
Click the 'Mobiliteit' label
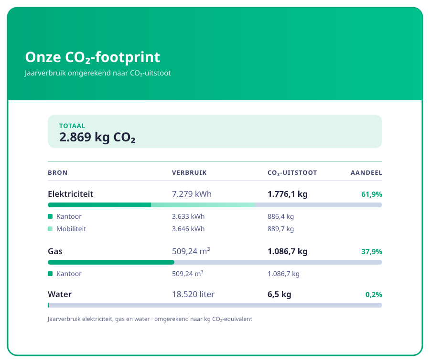(x=71, y=229)
